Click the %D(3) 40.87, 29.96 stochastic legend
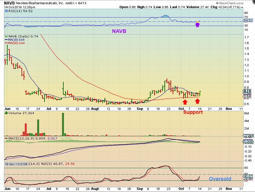 pyautogui.click(x=58, y=164)
